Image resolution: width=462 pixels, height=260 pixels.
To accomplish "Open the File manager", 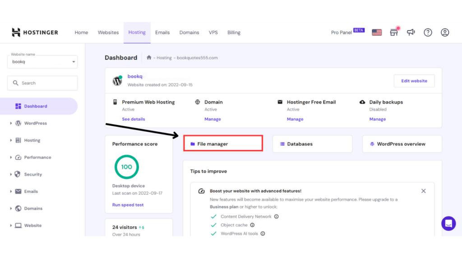I will tap(223, 144).
